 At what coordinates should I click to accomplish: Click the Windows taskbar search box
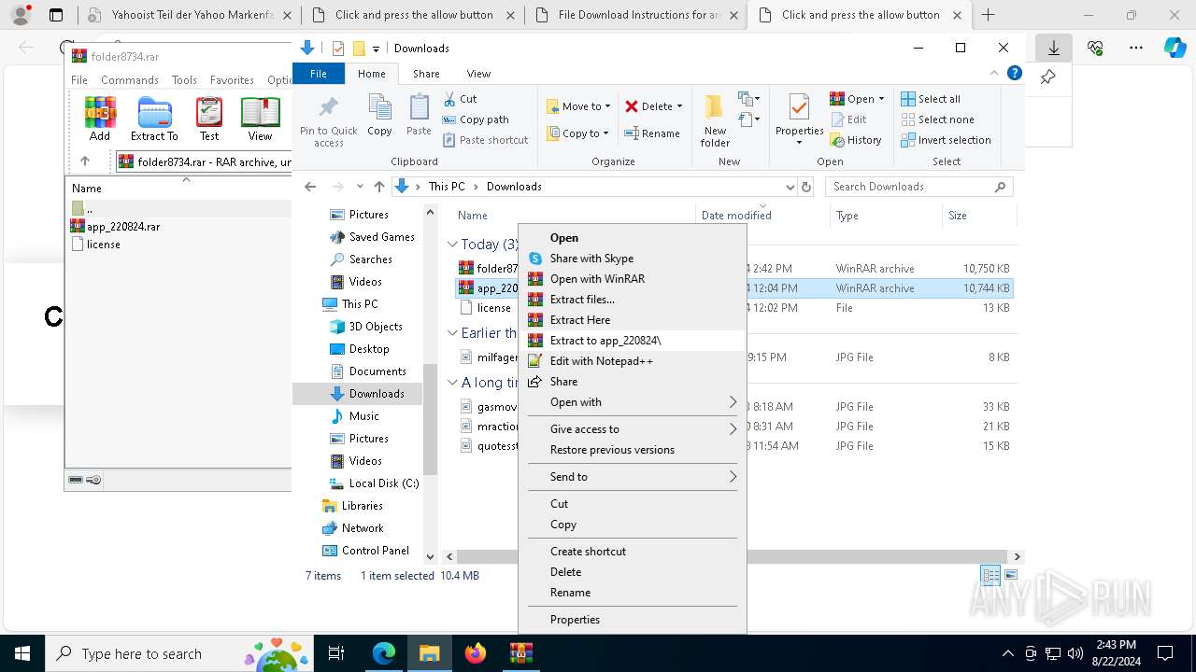(178, 654)
